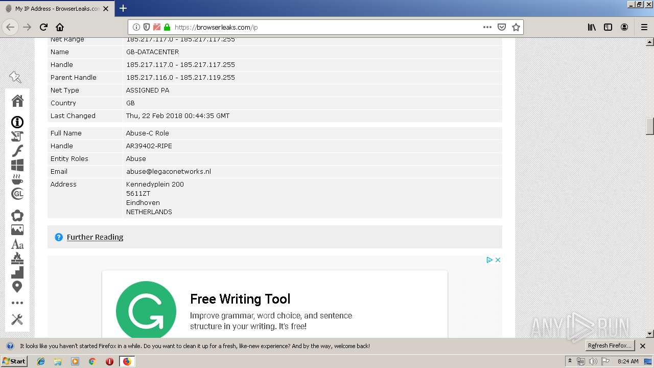Select the My IP Address - BrowserLeaks tab
654x368 pixels.
point(57,9)
